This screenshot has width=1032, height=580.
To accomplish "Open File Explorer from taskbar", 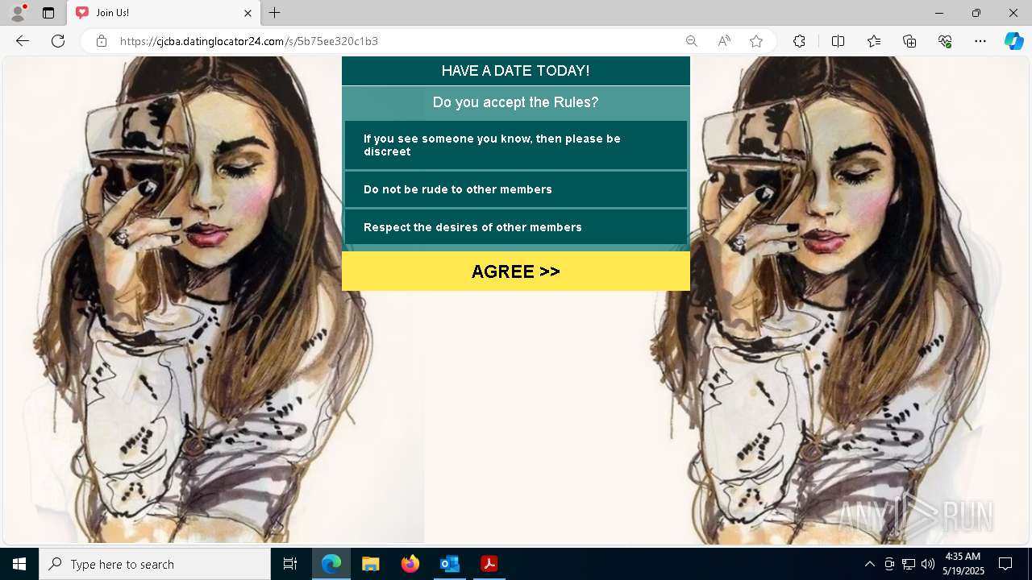I will [x=371, y=564].
